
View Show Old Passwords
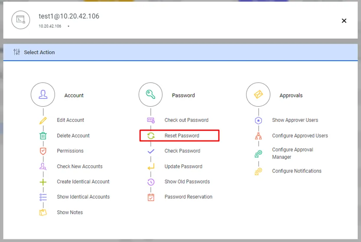pos(187,182)
